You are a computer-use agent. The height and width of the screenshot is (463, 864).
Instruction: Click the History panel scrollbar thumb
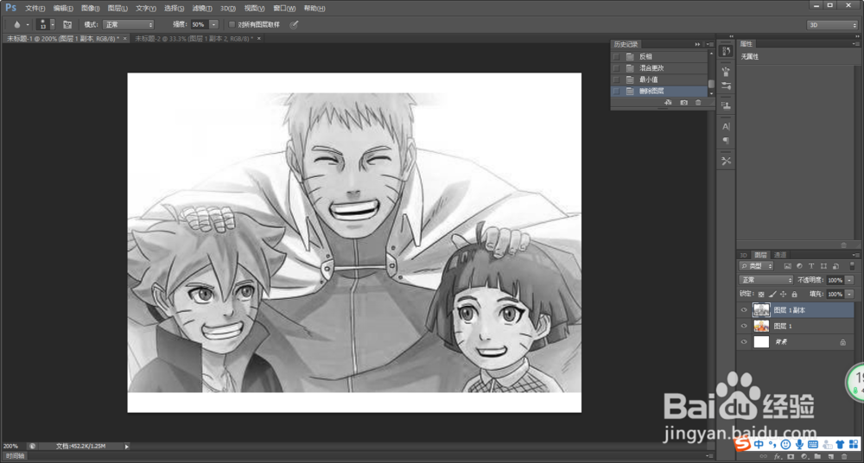pyautogui.click(x=711, y=84)
